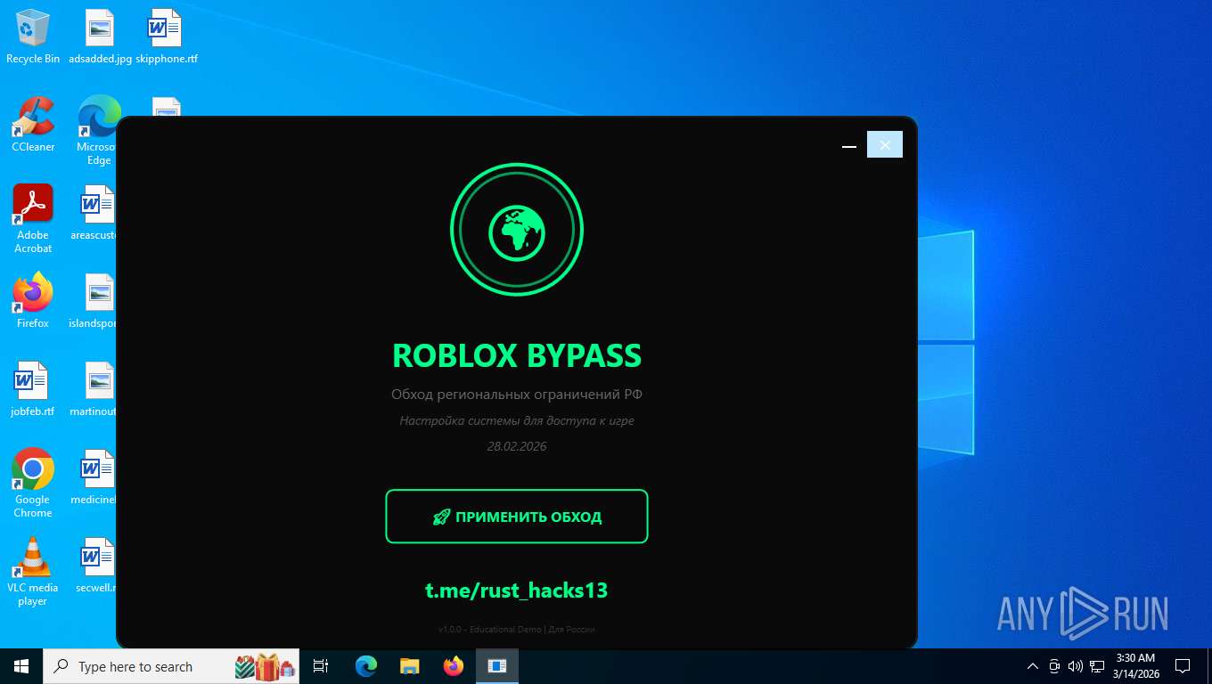
Task: Open Adobe Acrobat desktop shortcut
Action: click(33, 218)
